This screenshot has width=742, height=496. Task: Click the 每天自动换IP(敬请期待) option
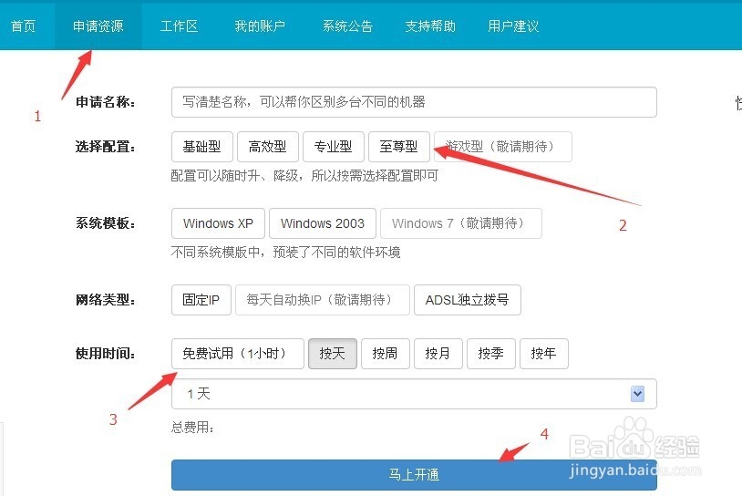323,300
